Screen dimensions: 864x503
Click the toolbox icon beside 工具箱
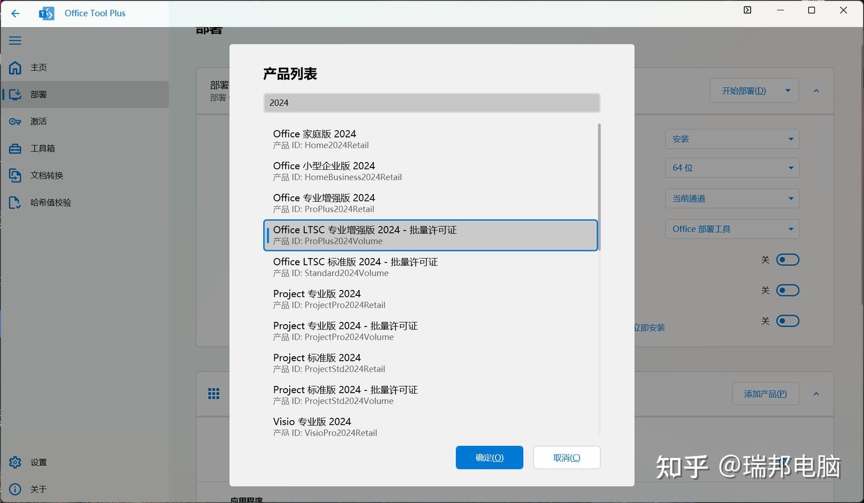[15, 148]
